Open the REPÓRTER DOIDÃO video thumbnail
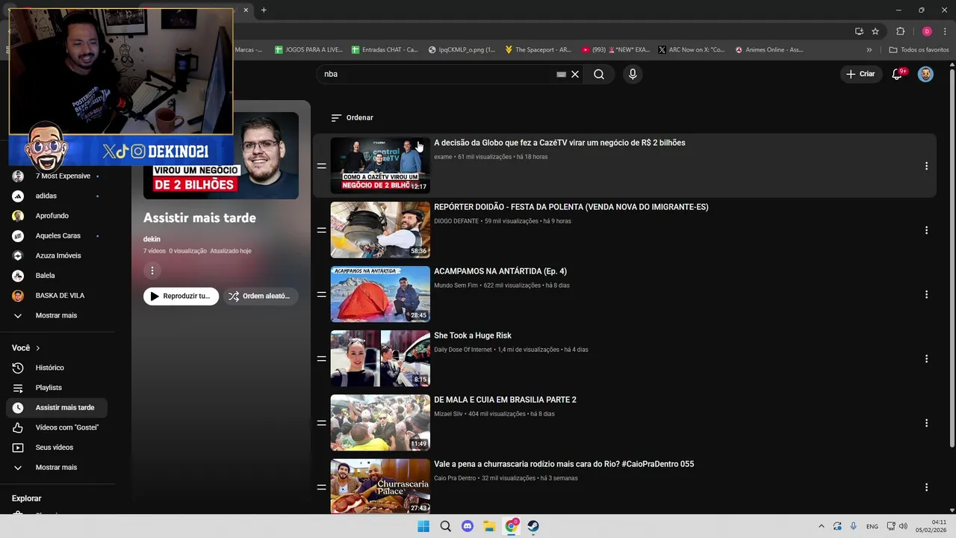This screenshot has width=956, height=538. pos(380,229)
